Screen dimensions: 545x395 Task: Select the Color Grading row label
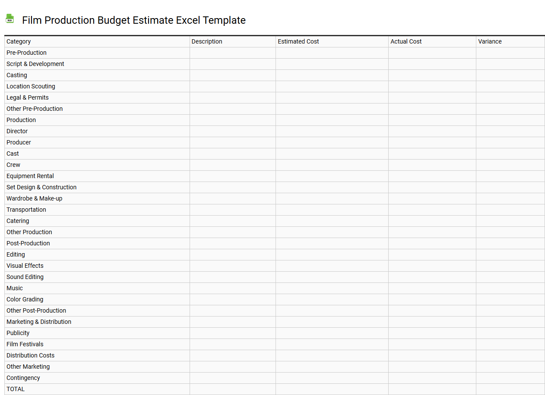point(25,299)
